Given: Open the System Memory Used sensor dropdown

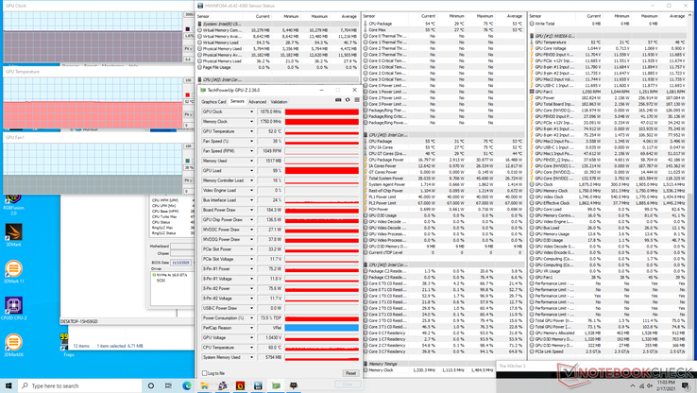Looking at the screenshot, I should click(251, 357).
